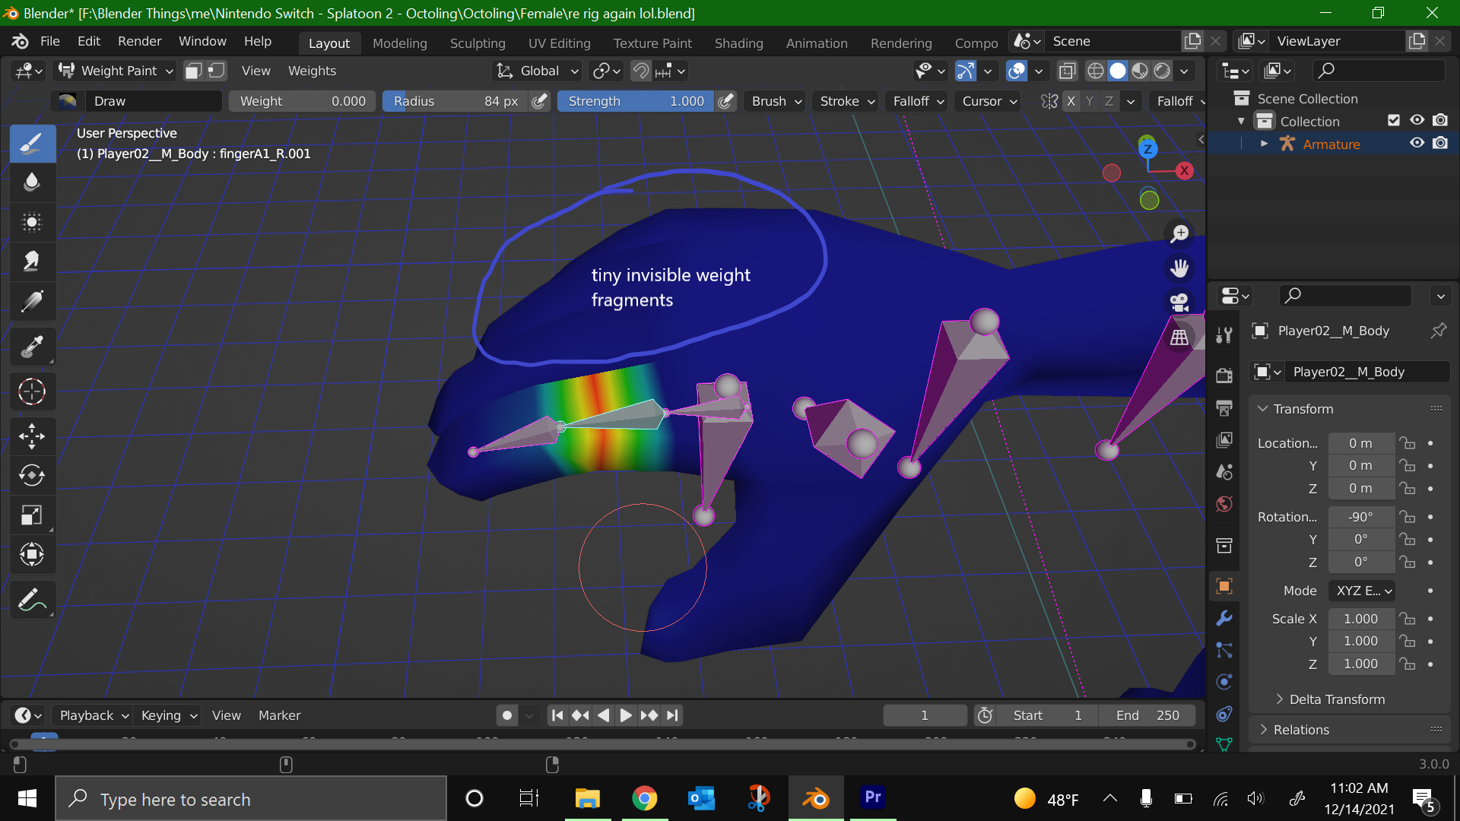Select the Gradient weight tool
The height and width of the screenshot is (821, 1460).
pos(32,302)
